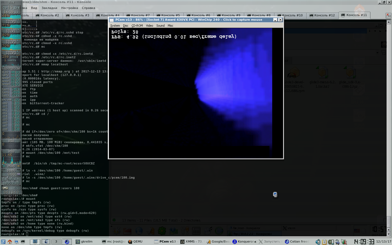Open Klipper clipboard tray icon
The height and width of the screenshot is (245, 392).
[324, 242]
